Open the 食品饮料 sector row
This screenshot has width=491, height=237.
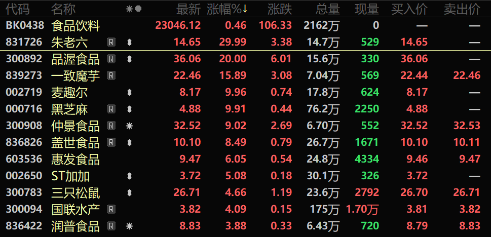pos(245,25)
